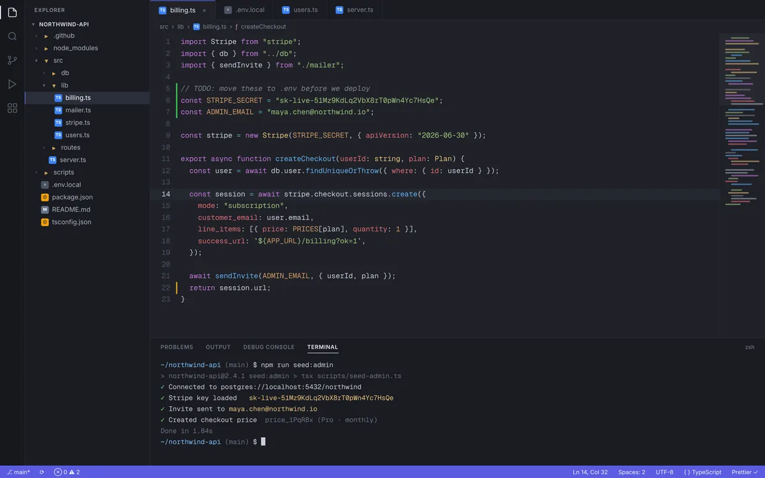Expand the db folder
The image size is (765, 478).
click(87, 73)
